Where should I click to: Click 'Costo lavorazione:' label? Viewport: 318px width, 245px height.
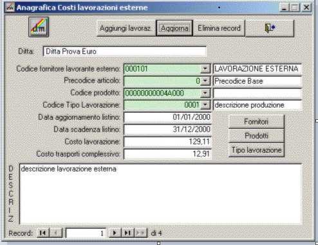point(92,142)
